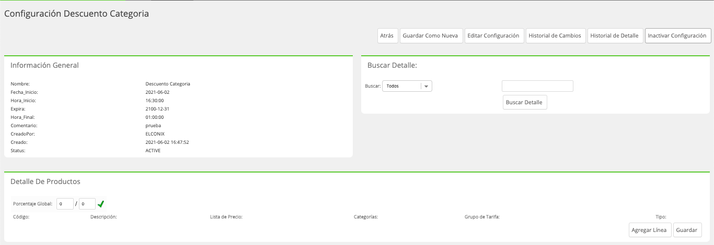The image size is (714, 245).
Task: Click the Buscar Detalle button
Action: (524, 102)
